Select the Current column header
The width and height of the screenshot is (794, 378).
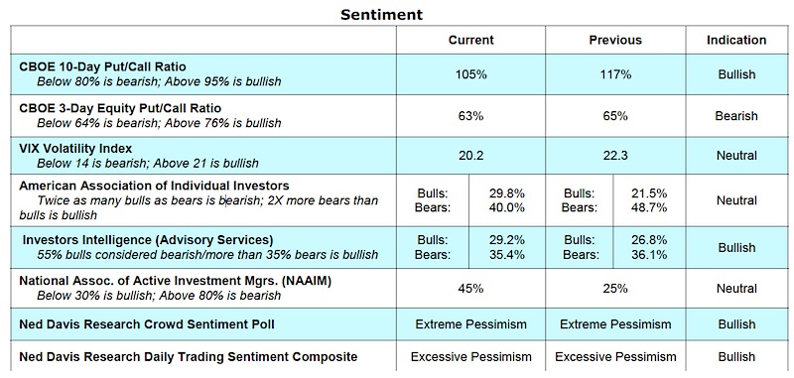(x=470, y=40)
